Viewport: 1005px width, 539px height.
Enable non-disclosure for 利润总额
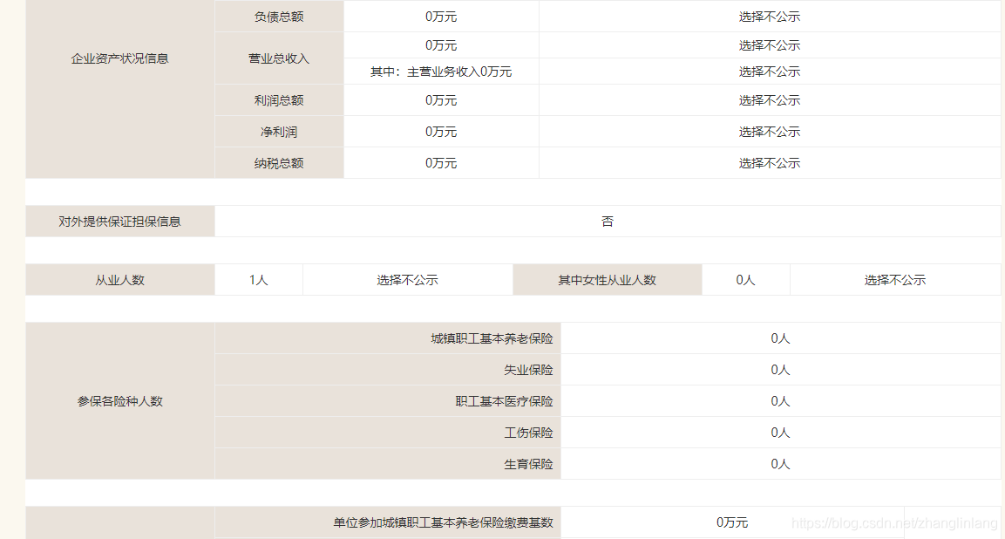pyautogui.click(x=770, y=100)
